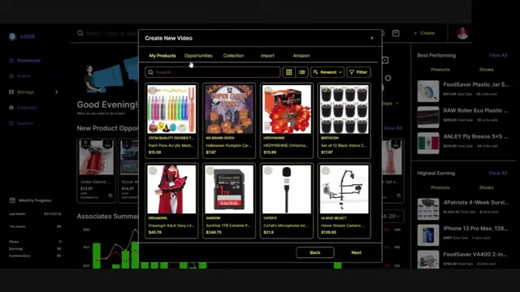This screenshot has width=520, height=292.
Task: Select the Paint Pens Acrylic Markers checkbox
Action: [x=152, y=90]
